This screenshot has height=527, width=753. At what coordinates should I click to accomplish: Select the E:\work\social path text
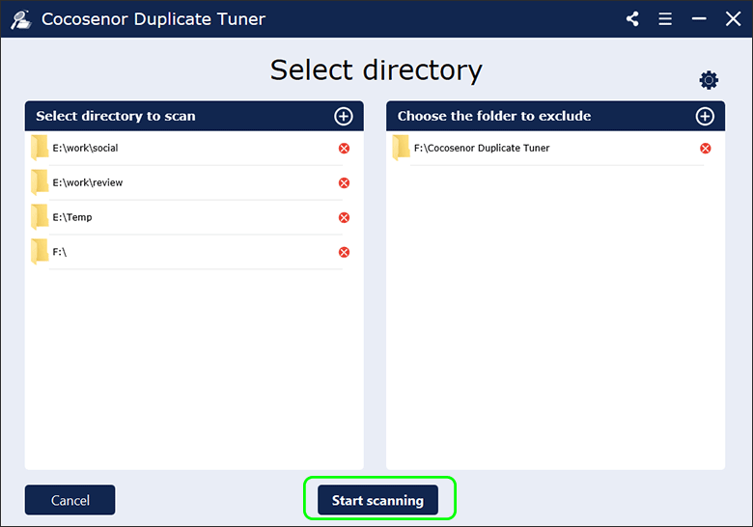tap(86, 148)
